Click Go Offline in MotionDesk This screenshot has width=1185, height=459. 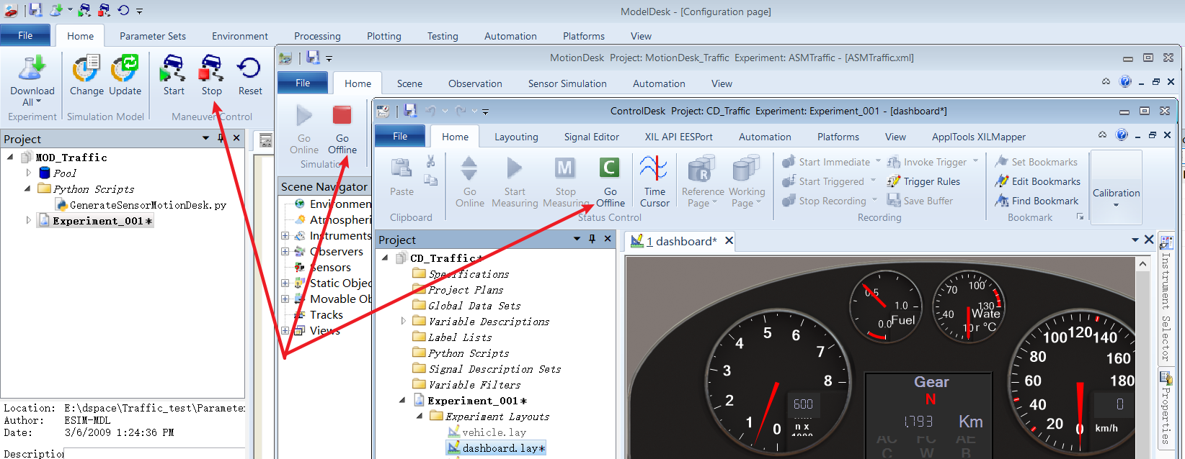342,129
